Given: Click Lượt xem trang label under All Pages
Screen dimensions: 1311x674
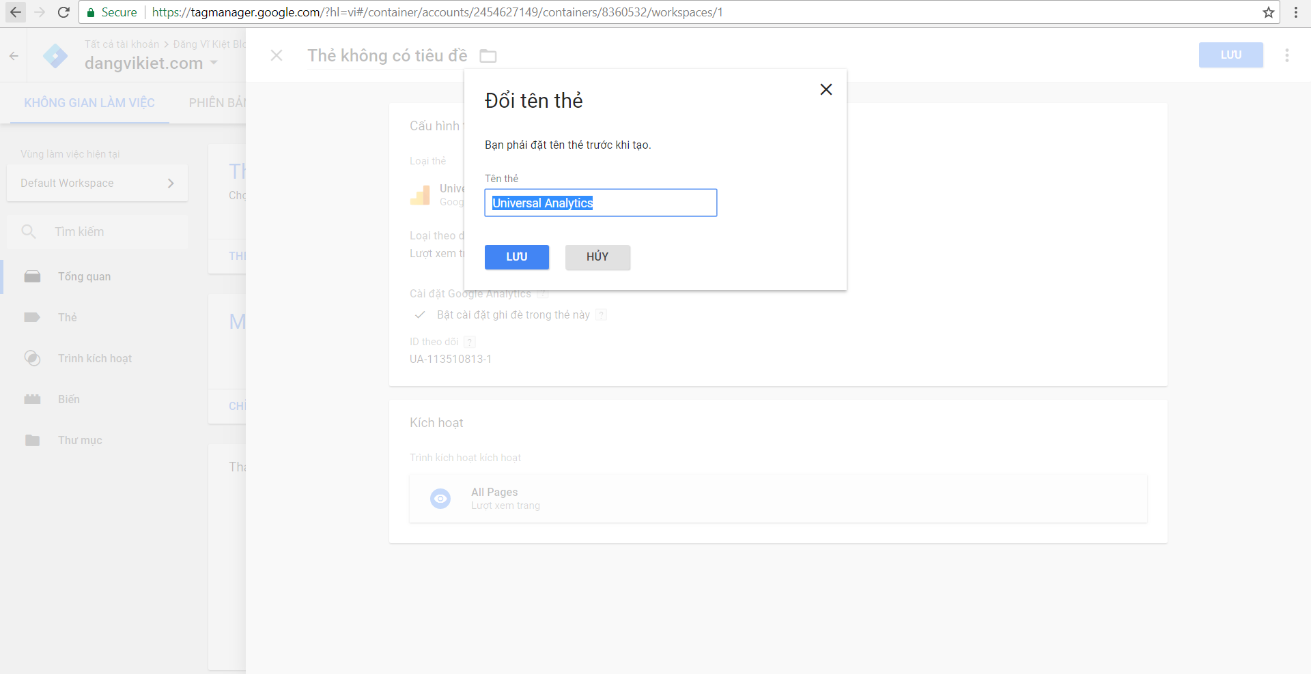Looking at the screenshot, I should (x=505, y=506).
